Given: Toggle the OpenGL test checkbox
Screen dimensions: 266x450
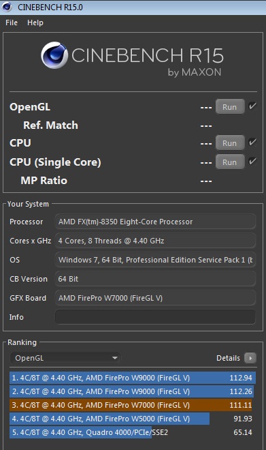Looking at the screenshot, I should [252, 106].
